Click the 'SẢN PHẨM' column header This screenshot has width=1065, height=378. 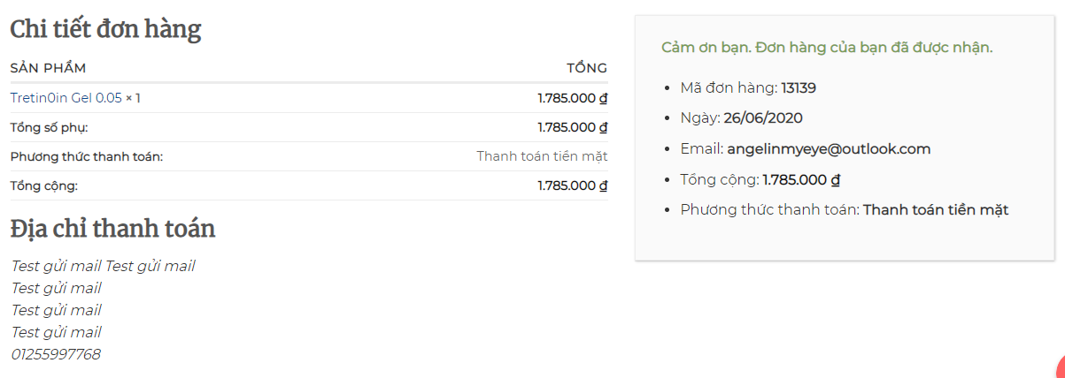pyautogui.click(x=48, y=68)
